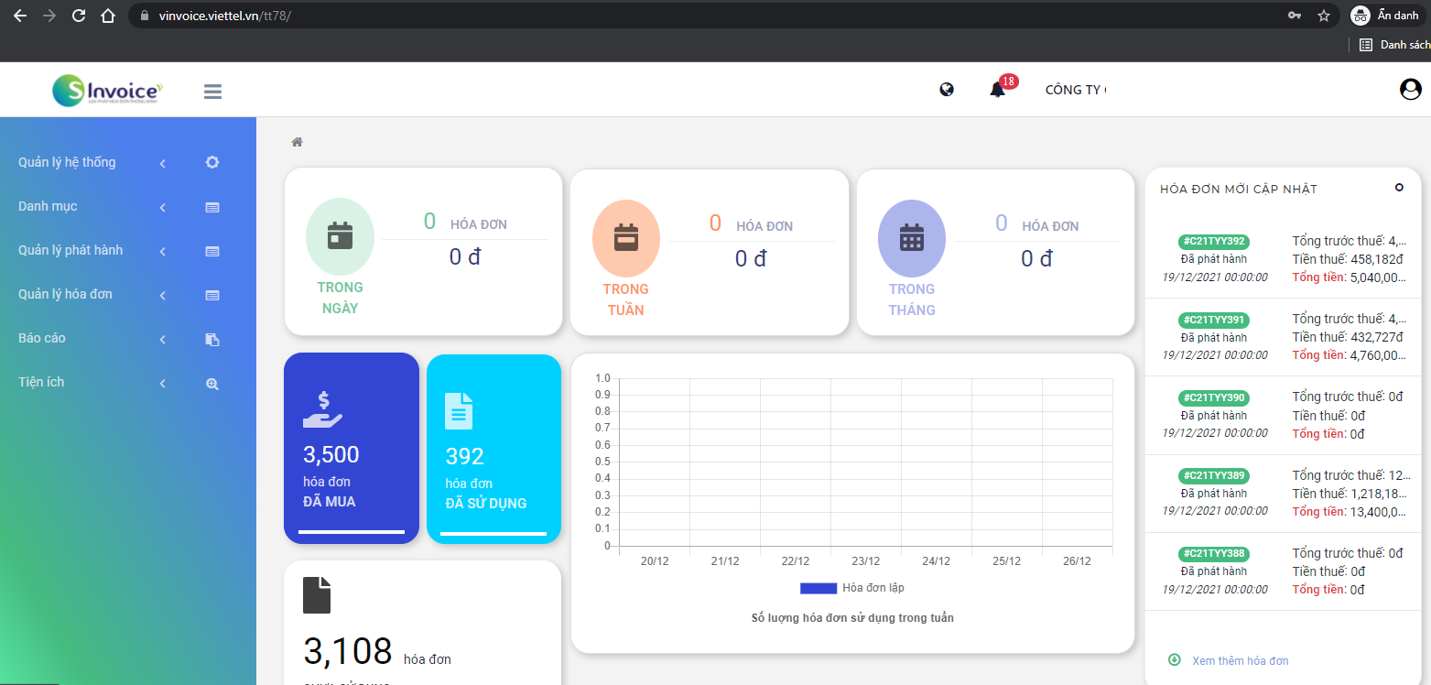Click the browser bookmark star
The height and width of the screenshot is (685, 1431).
[x=1323, y=16]
